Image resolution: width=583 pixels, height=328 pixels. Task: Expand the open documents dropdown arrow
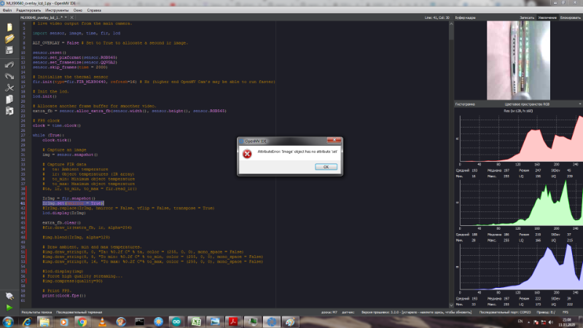(x=66, y=17)
